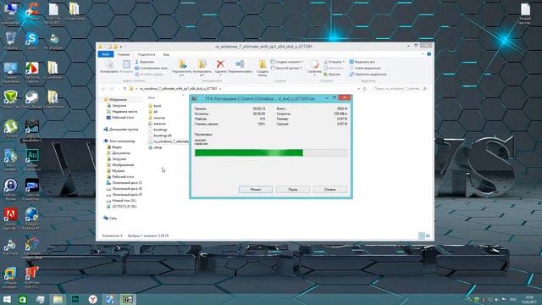Click the address bar path text
This screenshot has height=305, width=542.
[x=179, y=89]
